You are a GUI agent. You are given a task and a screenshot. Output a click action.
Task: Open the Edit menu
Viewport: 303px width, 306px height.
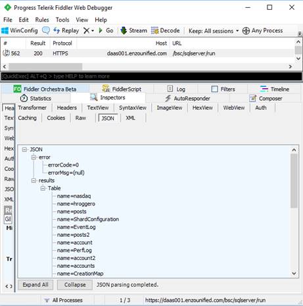pos(24,20)
